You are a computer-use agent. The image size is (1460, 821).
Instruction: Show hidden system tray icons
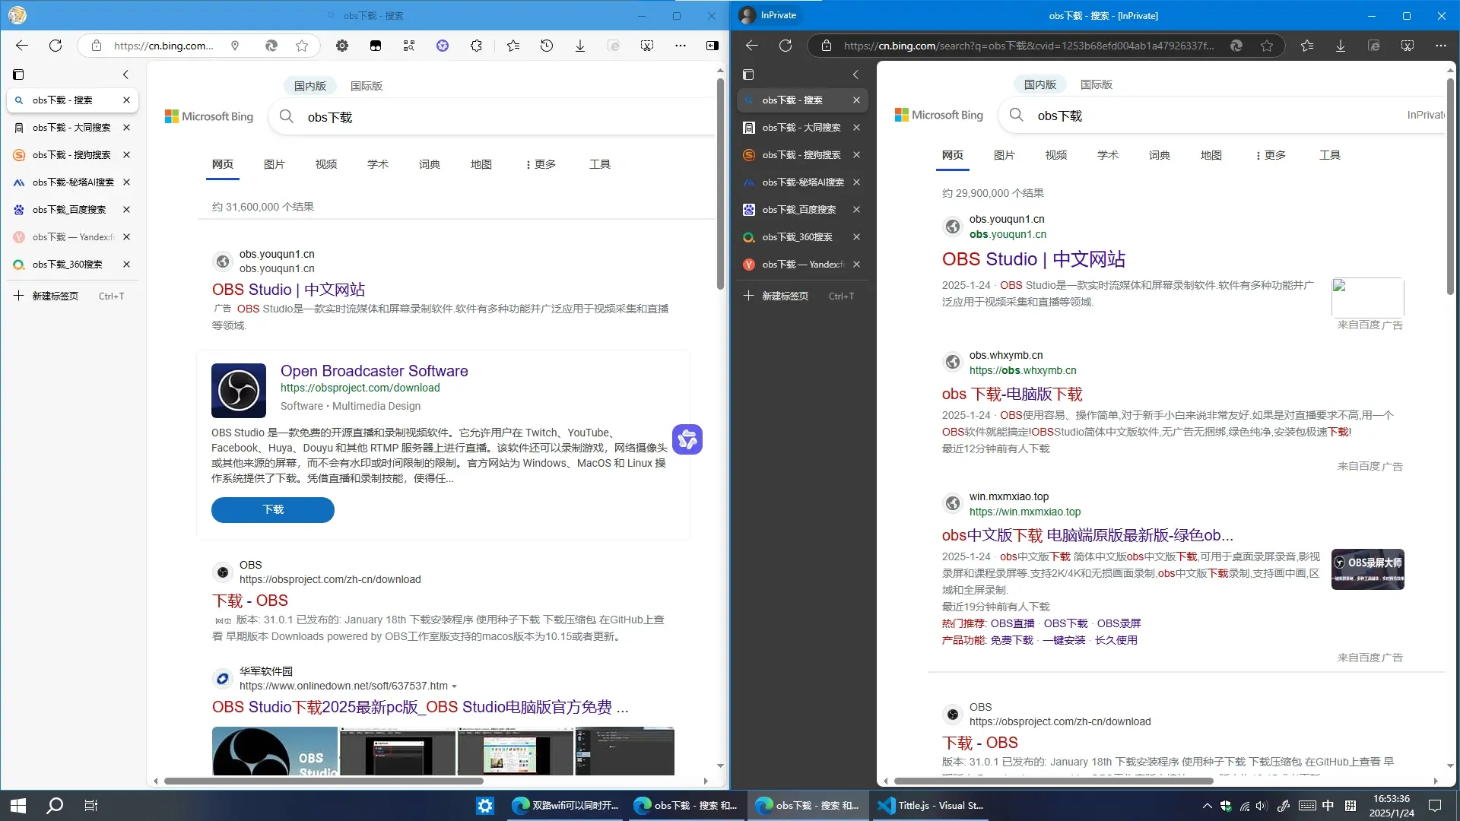tap(1207, 806)
